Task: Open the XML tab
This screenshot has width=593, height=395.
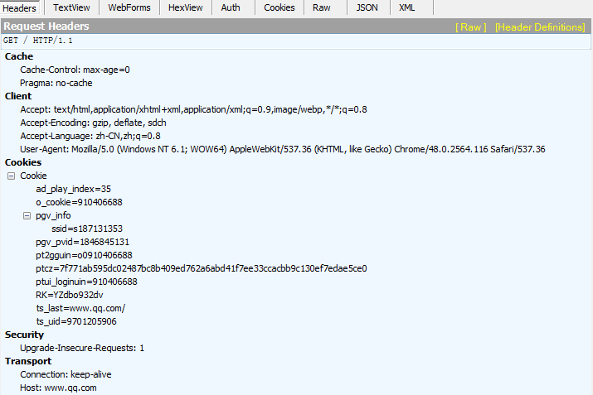Action: point(407,7)
